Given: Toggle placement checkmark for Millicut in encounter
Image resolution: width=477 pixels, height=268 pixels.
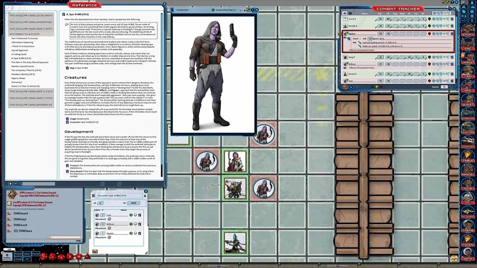Looking at the screenshot, I should (x=109, y=228).
